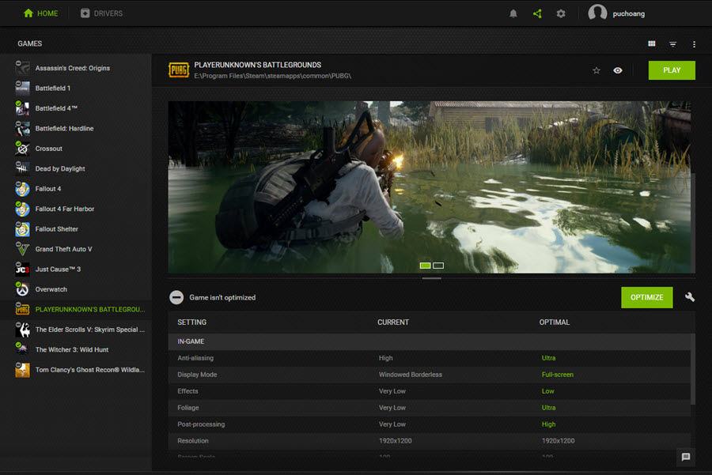
Task: Select Grand Theft Auto V entry
Action: click(76, 249)
